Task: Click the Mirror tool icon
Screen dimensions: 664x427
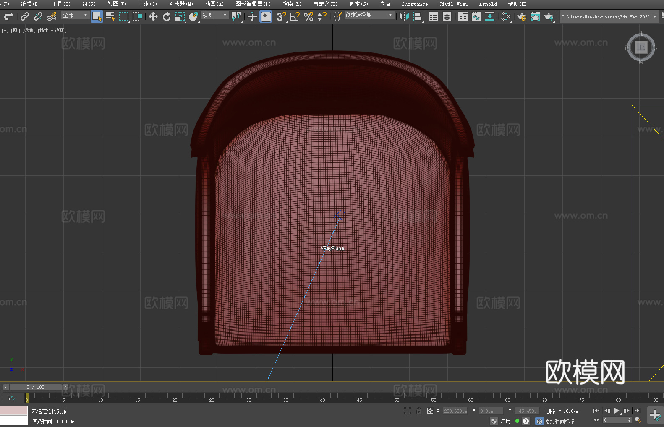Action: pos(404,16)
